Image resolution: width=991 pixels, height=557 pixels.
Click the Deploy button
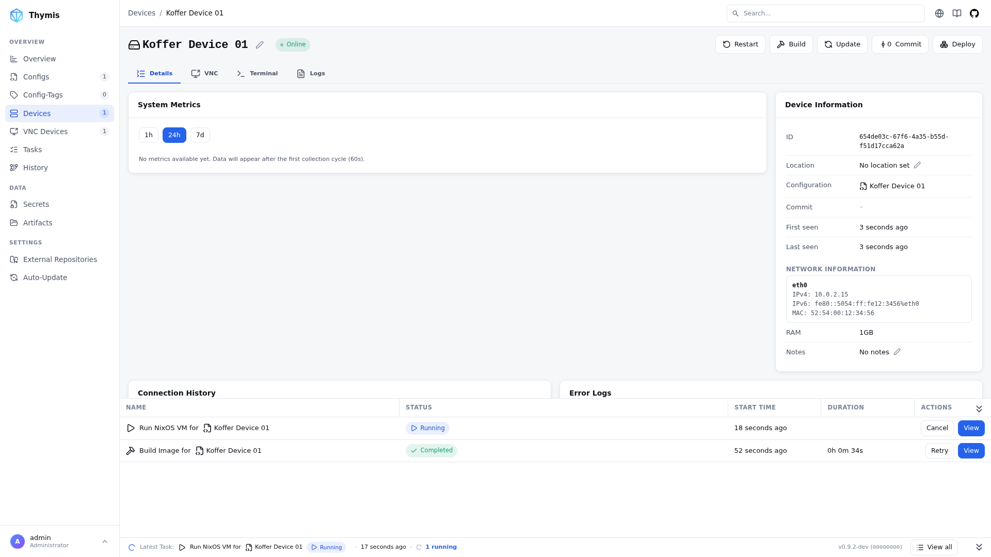(957, 44)
